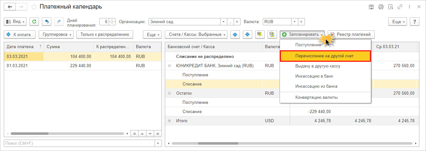Expand the Итого row
The width and height of the screenshot is (426, 151).
(169, 121)
